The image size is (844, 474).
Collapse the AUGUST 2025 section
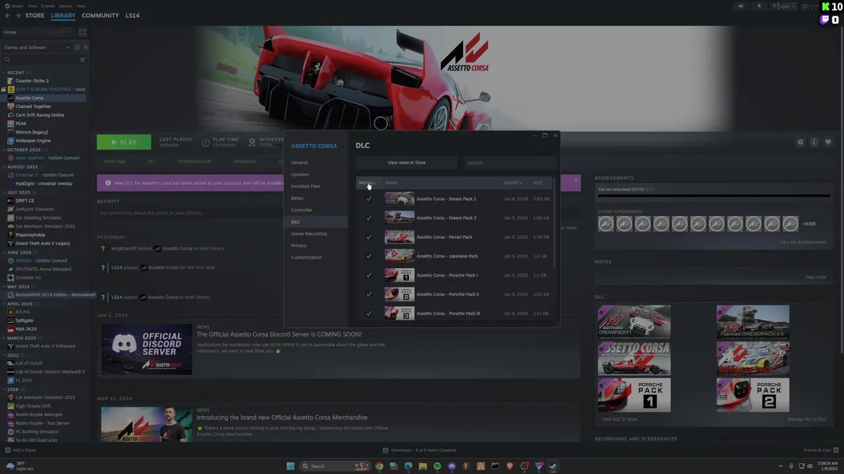(x=4, y=167)
